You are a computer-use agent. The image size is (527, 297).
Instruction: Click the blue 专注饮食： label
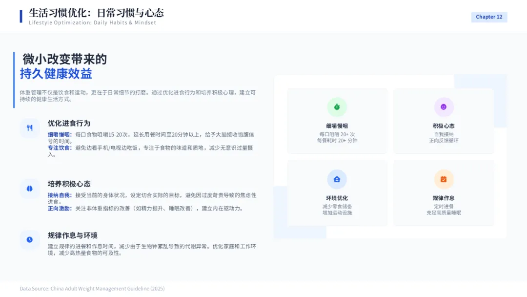pyautogui.click(x=60, y=148)
